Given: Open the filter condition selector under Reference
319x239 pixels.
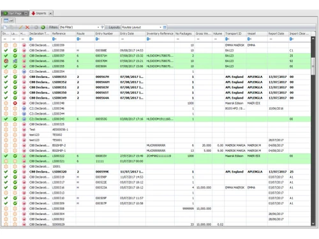Looking at the screenshot, I should click(54, 39).
